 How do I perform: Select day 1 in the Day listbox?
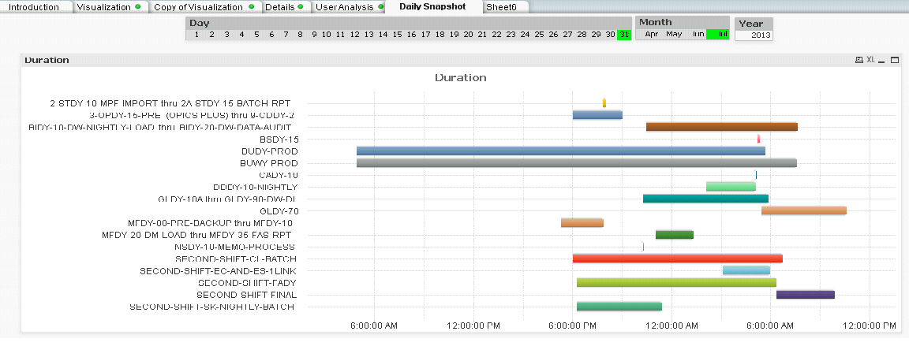tap(197, 35)
